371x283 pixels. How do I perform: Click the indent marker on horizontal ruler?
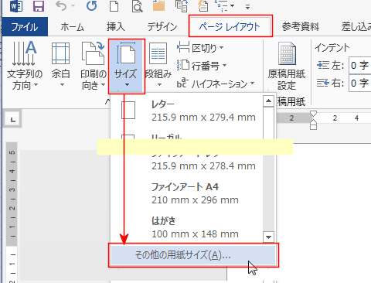[x=313, y=120]
